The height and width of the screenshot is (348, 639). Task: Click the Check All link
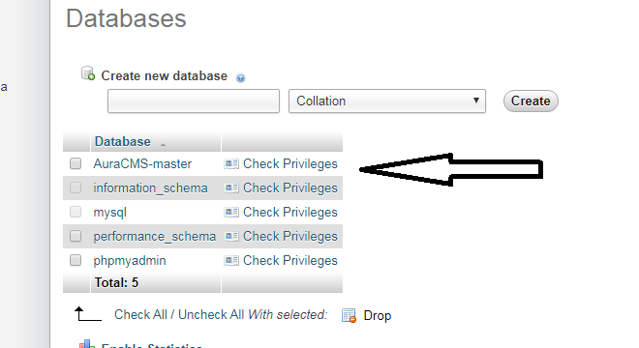click(x=140, y=314)
